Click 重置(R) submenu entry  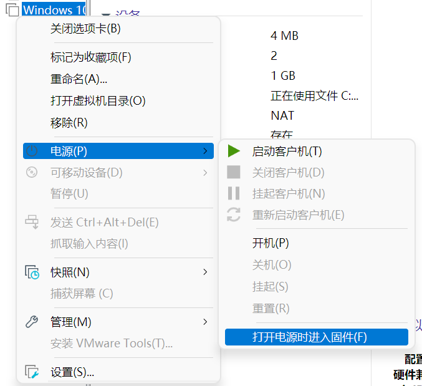pyautogui.click(x=317, y=308)
